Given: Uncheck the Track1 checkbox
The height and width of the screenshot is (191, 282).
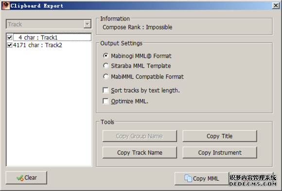Looking at the screenshot, I should [x=10, y=38].
